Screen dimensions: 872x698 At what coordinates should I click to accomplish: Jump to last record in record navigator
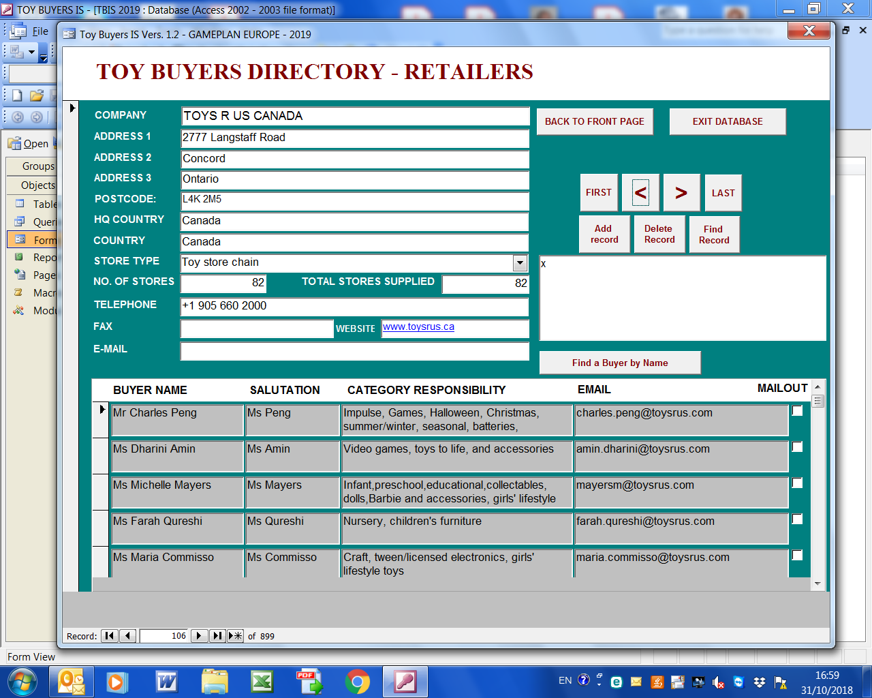pos(217,635)
